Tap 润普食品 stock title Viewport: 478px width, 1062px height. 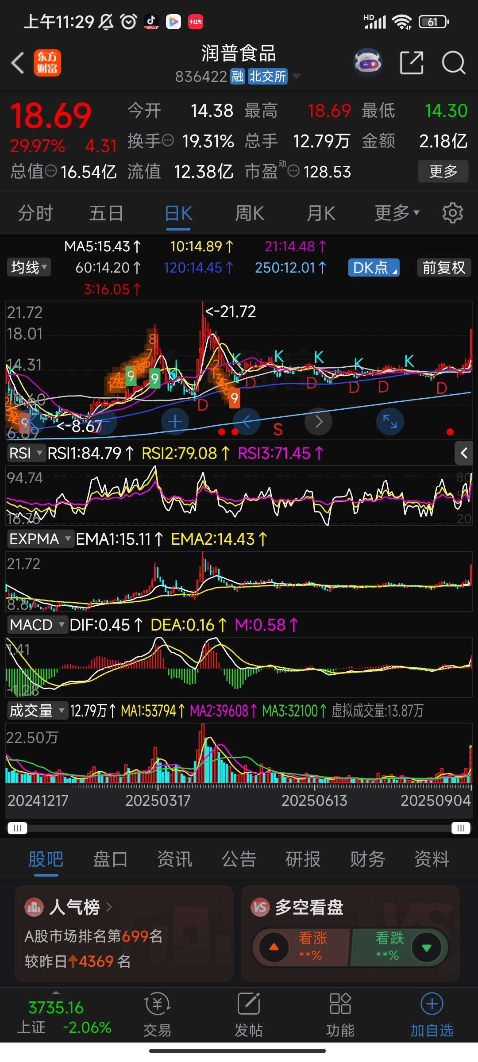pos(239,53)
